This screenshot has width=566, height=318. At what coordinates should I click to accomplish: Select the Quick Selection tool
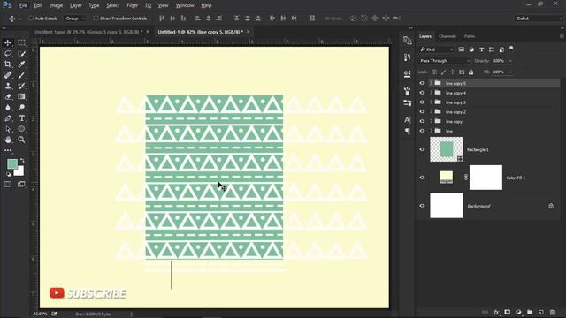[x=21, y=53]
